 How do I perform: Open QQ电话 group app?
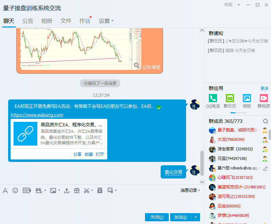pyautogui.click(x=213, y=101)
